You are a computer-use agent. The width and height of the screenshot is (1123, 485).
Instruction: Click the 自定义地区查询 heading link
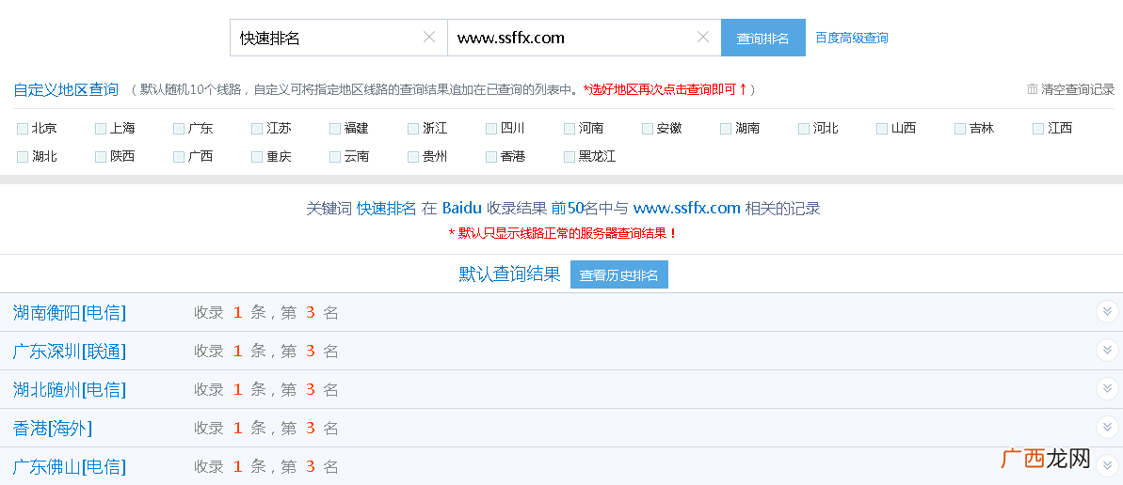66,89
